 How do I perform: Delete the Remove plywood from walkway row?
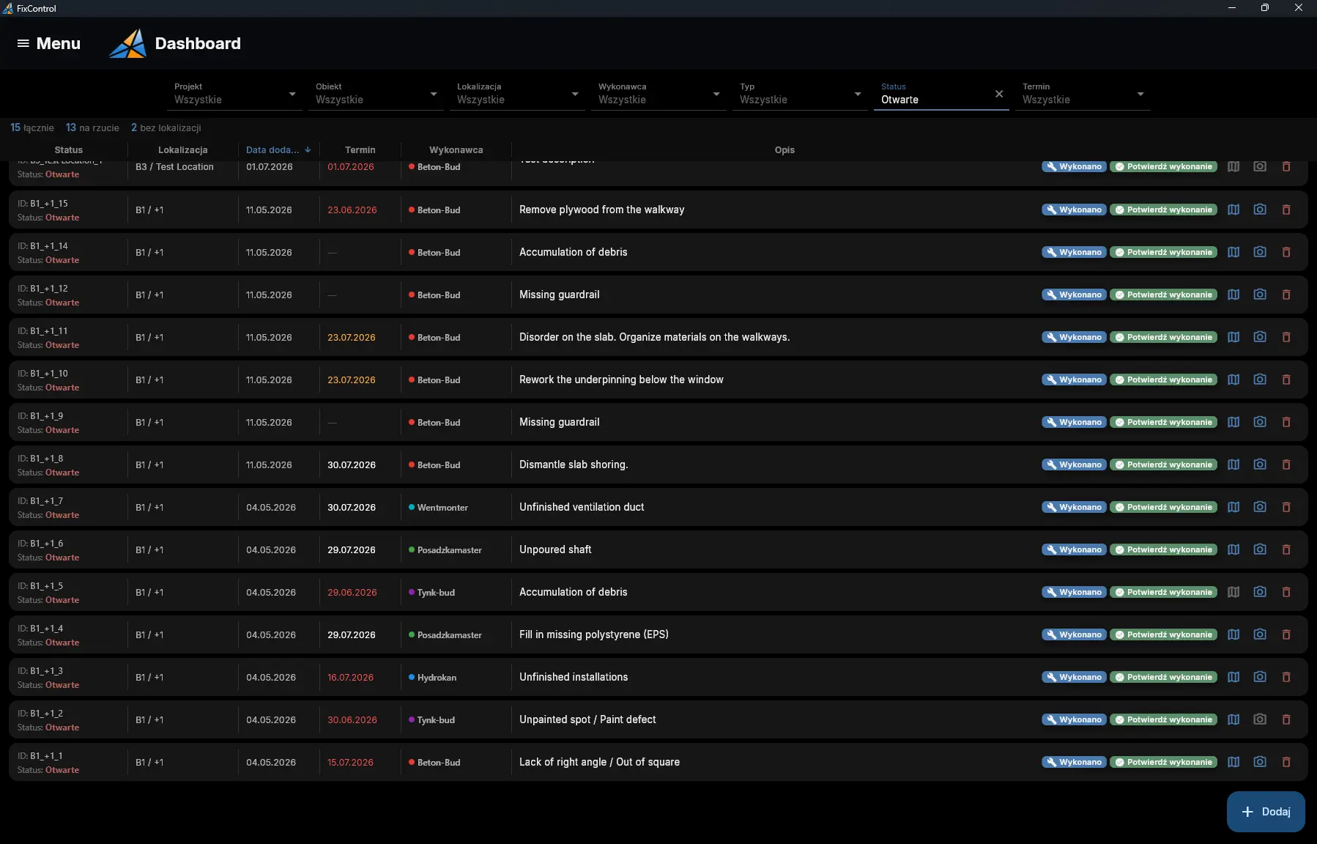pos(1286,210)
